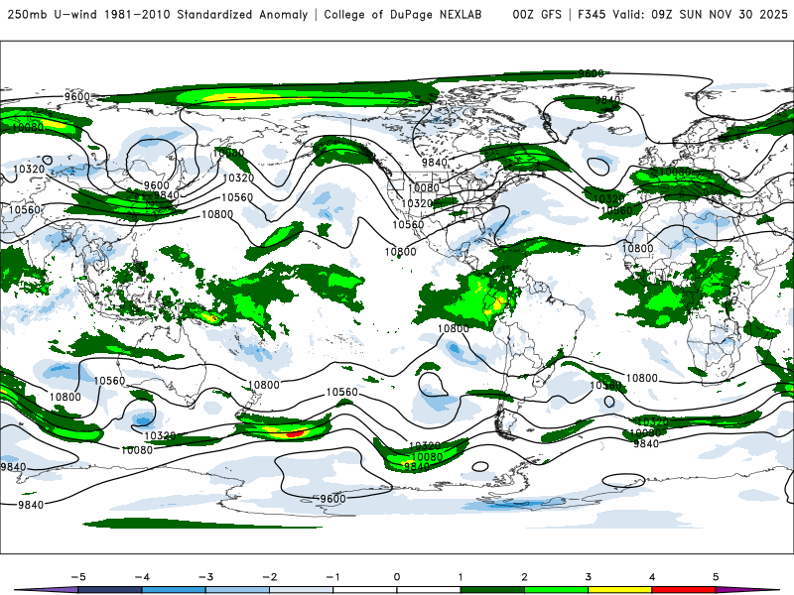Screen dimensions: 794x595
Task: Click the 10800 contour label west of Peru
Action: (x=454, y=329)
